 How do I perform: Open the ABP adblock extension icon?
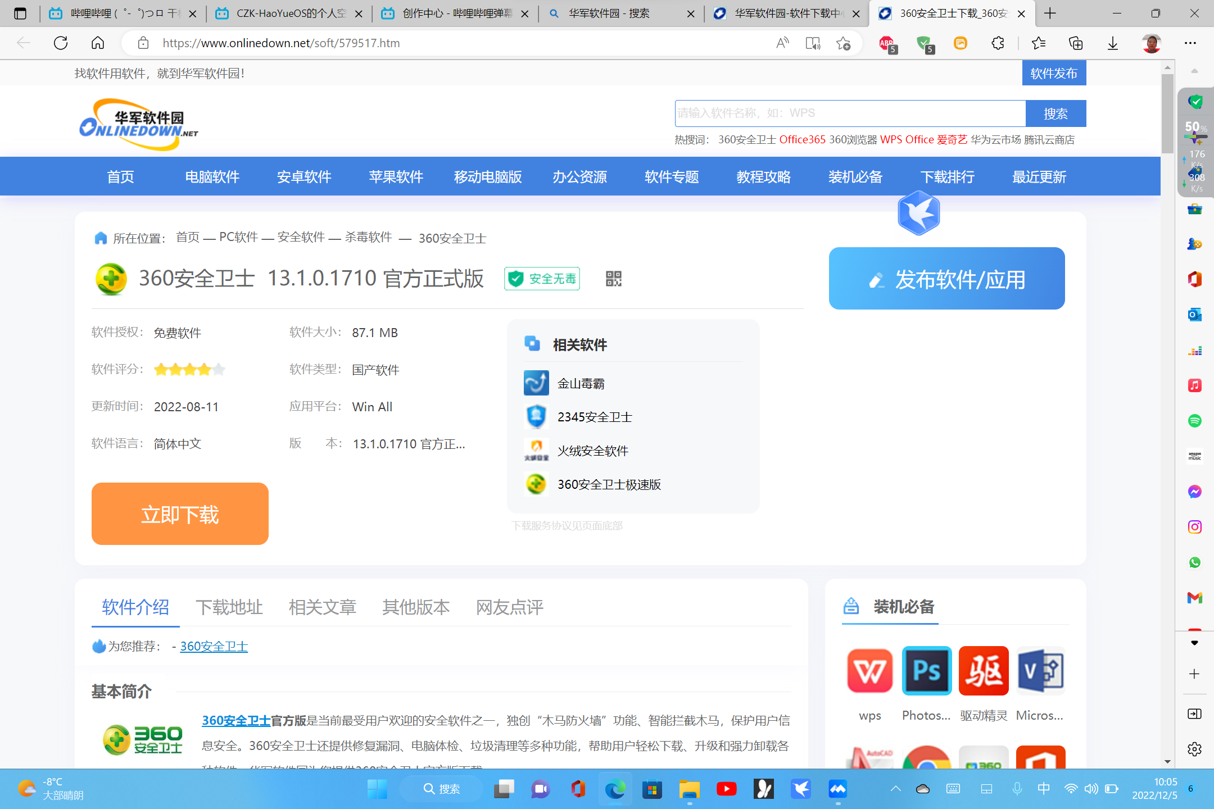887,43
